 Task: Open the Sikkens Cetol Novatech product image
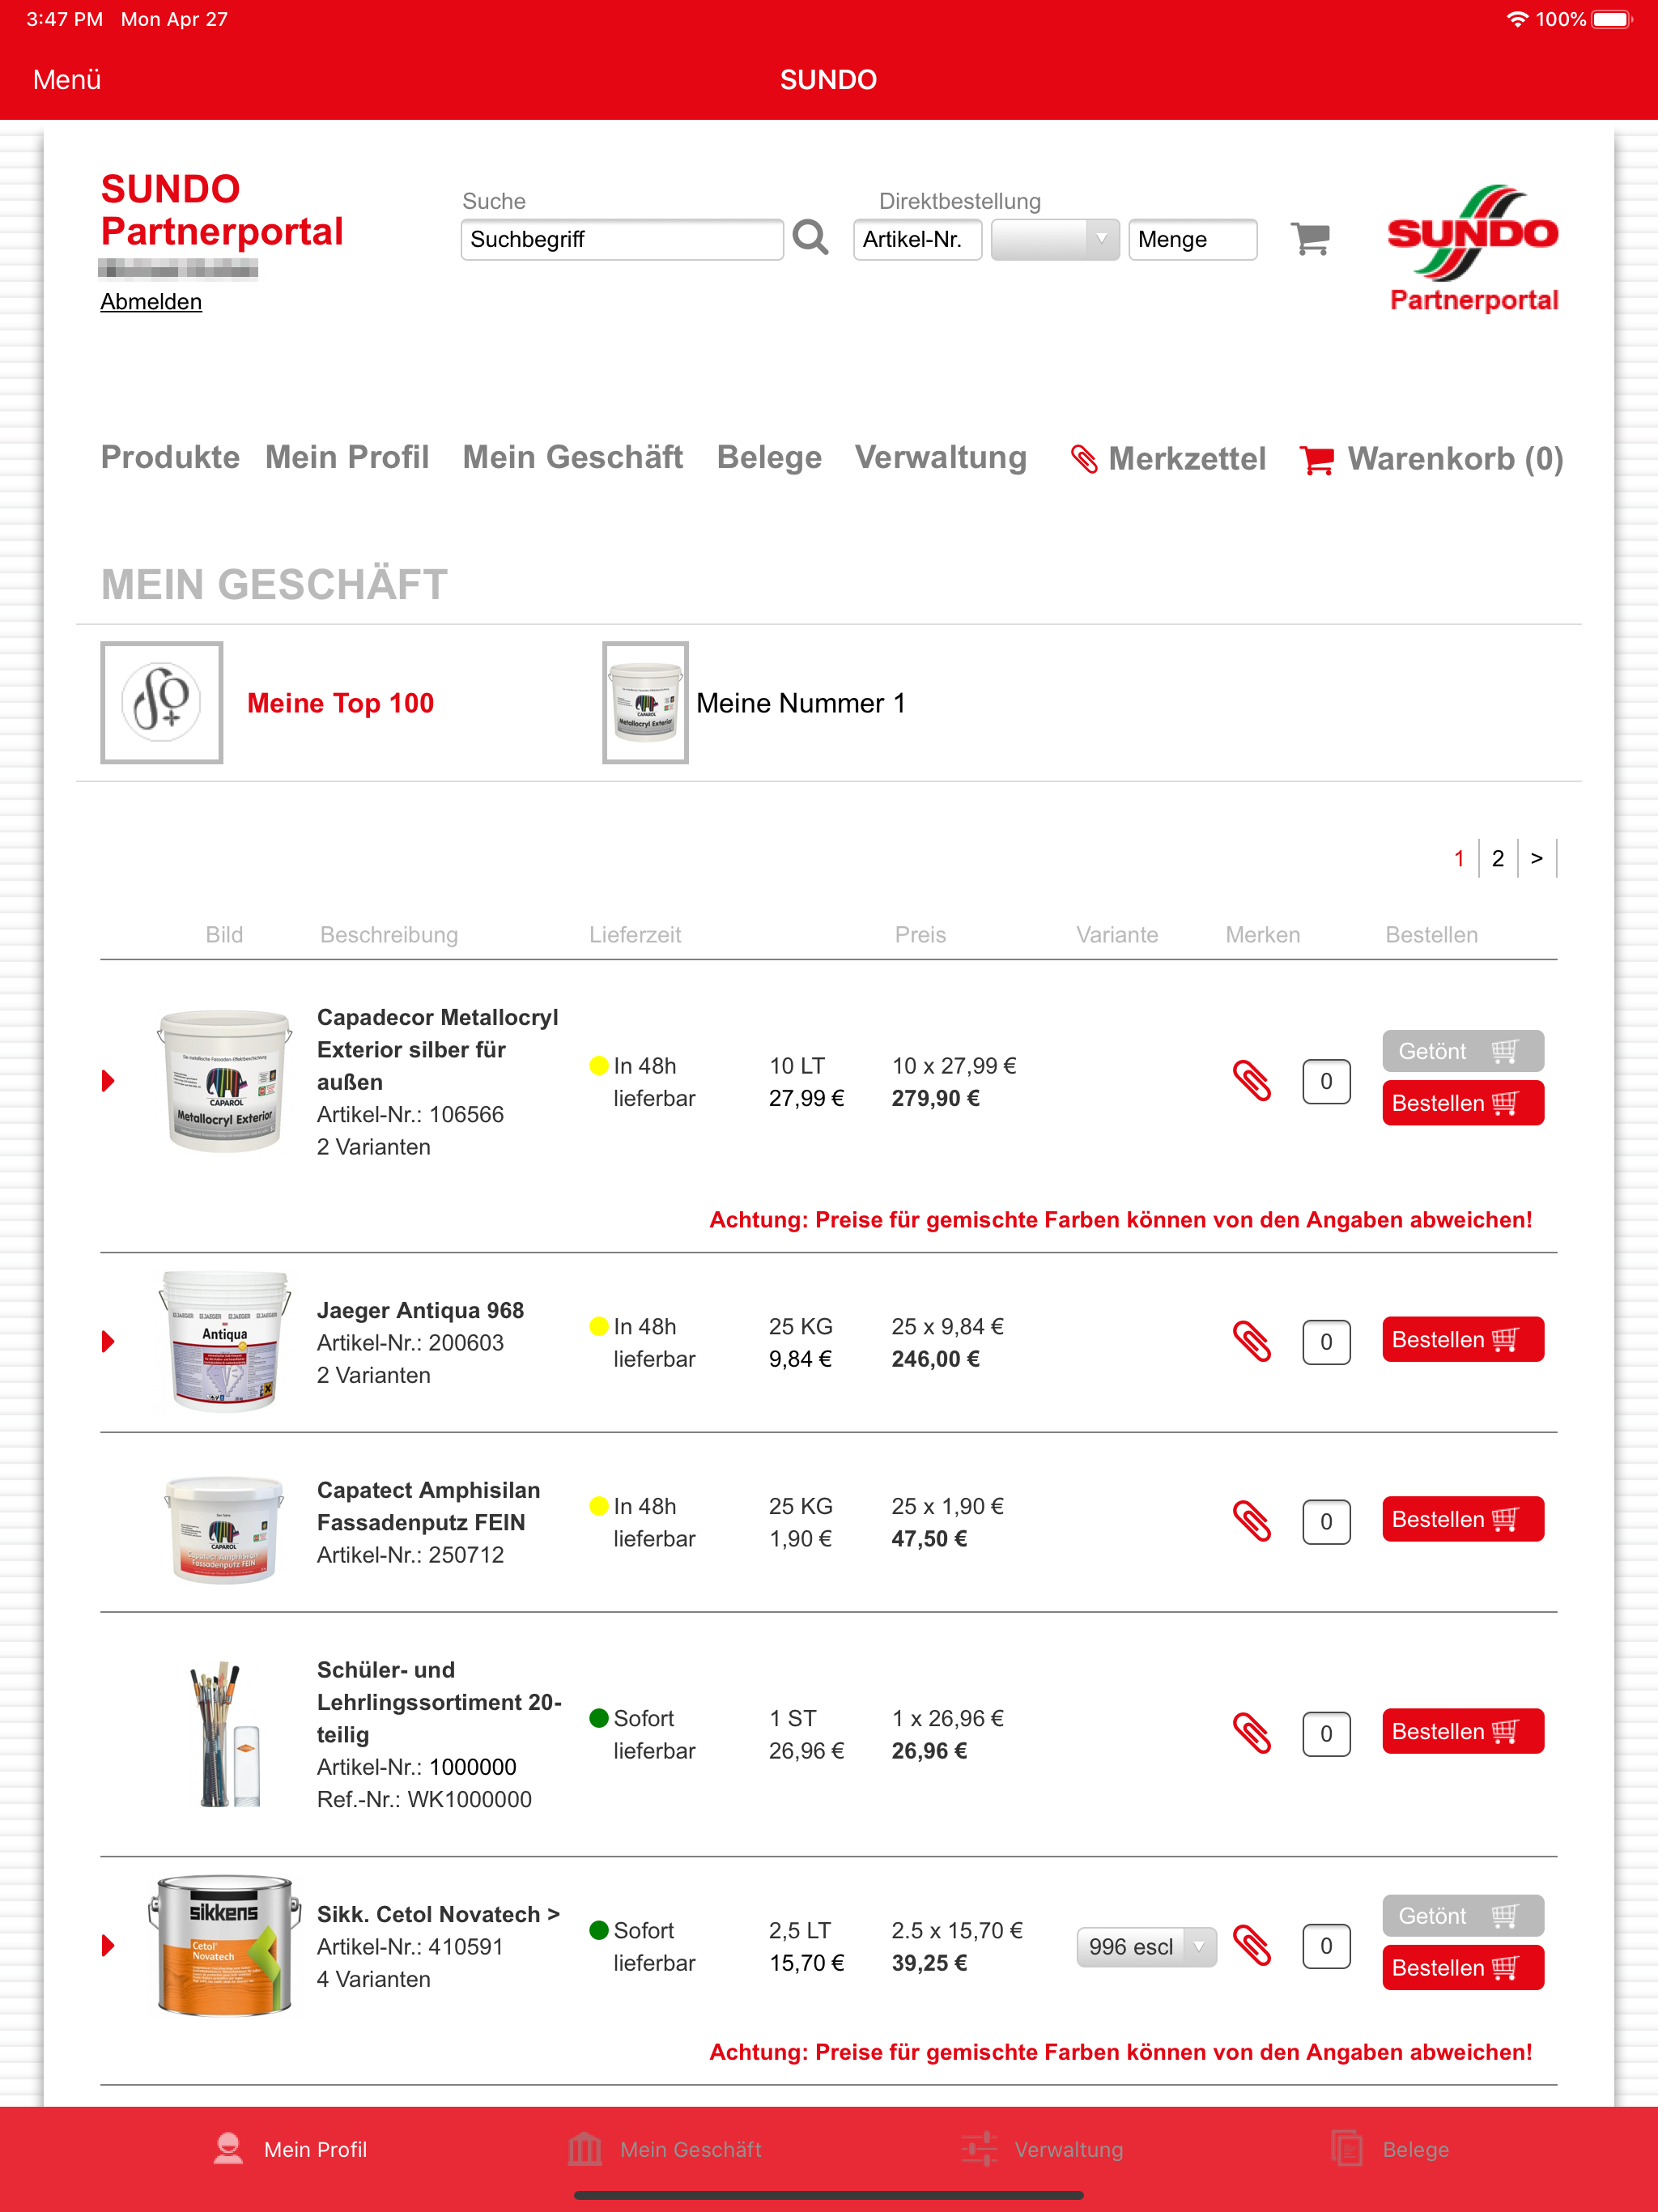point(225,1945)
